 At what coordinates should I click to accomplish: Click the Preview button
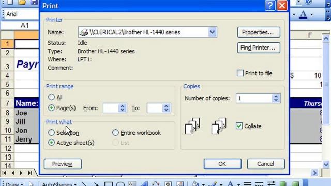coord(63,164)
